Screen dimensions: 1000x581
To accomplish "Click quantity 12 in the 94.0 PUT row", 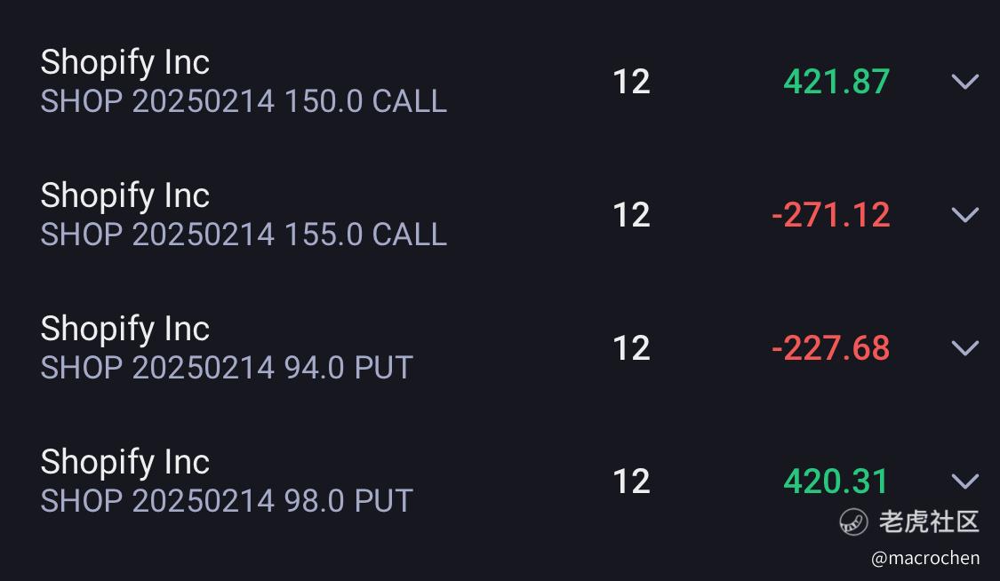I will pos(631,348).
